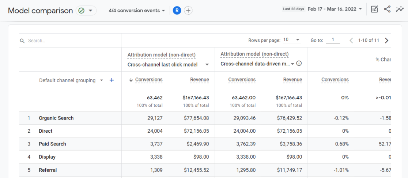Select the Organic Search row
Viewport: 408px width, 178px height.
(56, 118)
